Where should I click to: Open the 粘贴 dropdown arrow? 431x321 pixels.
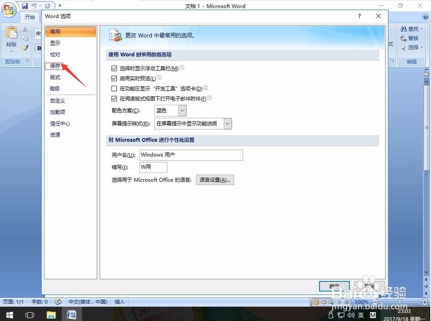[x=11, y=51]
